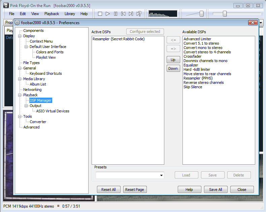Click the foobar2000 alien app icon
The width and height of the screenshot is (266, 212).
6,5
